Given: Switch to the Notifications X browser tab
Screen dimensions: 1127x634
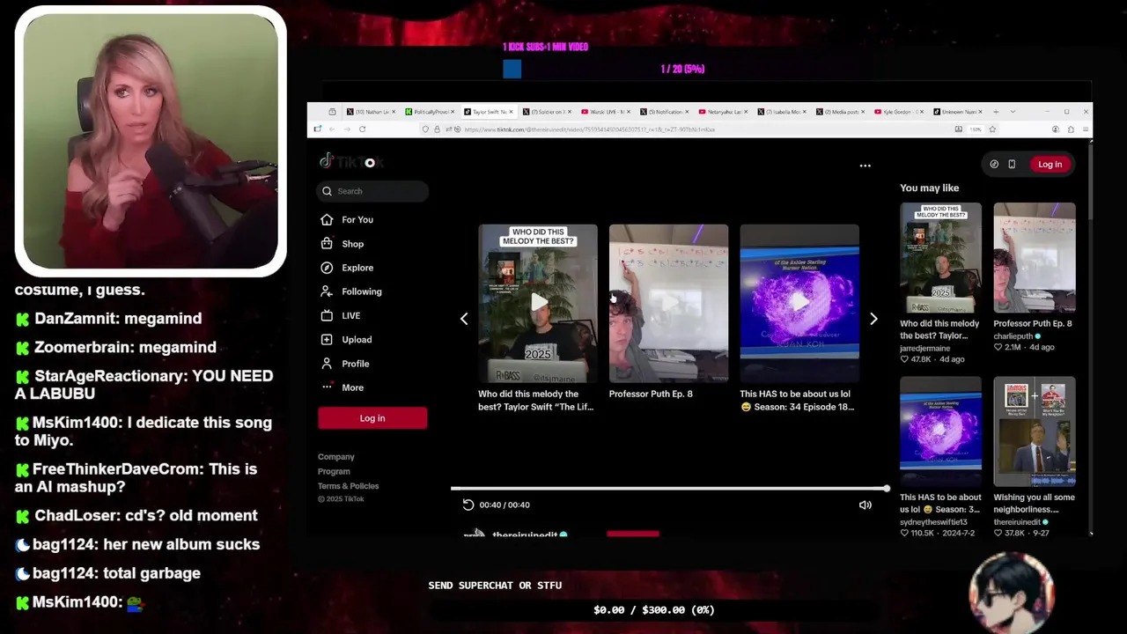Looking at the screenshot, I should tap(666, 112).
